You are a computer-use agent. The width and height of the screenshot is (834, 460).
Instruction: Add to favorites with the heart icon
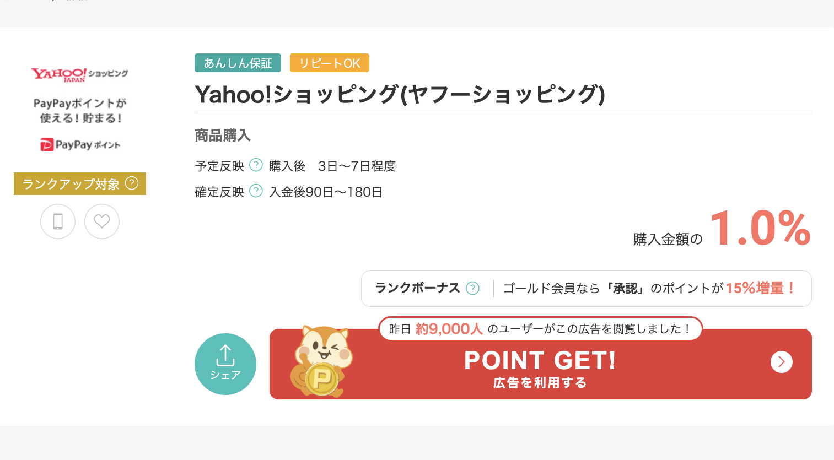click(x=102, y=221)
